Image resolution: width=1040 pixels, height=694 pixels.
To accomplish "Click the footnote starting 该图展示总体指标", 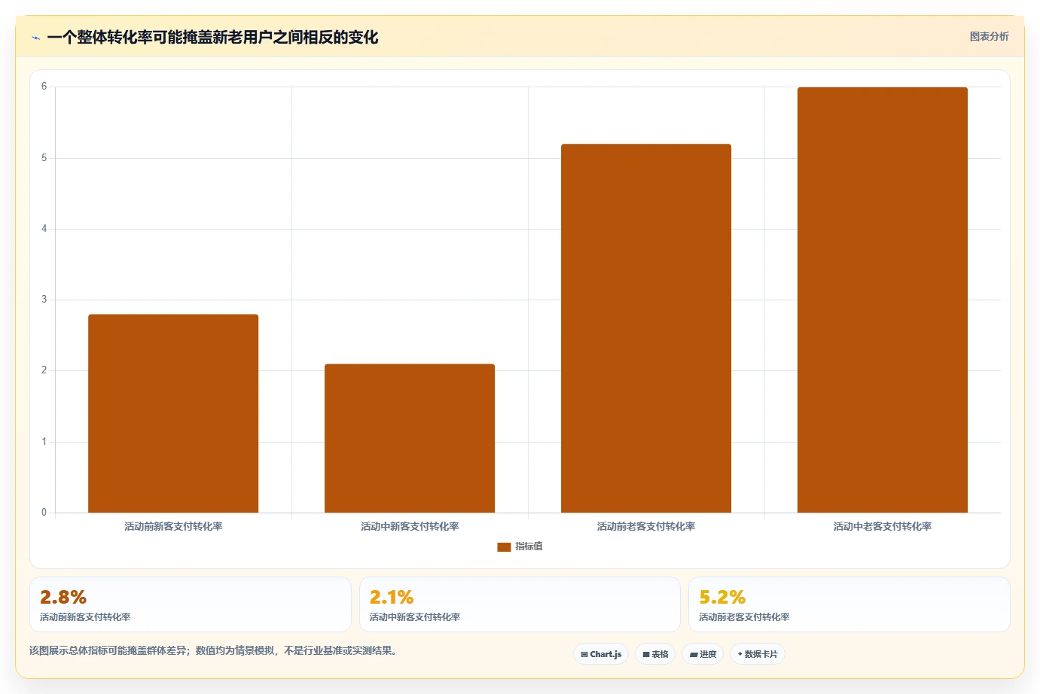I will point(213,650).
